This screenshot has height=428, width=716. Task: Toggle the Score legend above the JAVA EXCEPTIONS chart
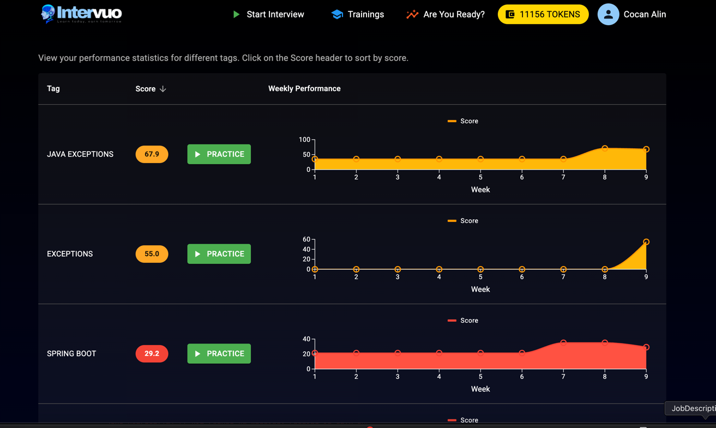coord(463,120)
